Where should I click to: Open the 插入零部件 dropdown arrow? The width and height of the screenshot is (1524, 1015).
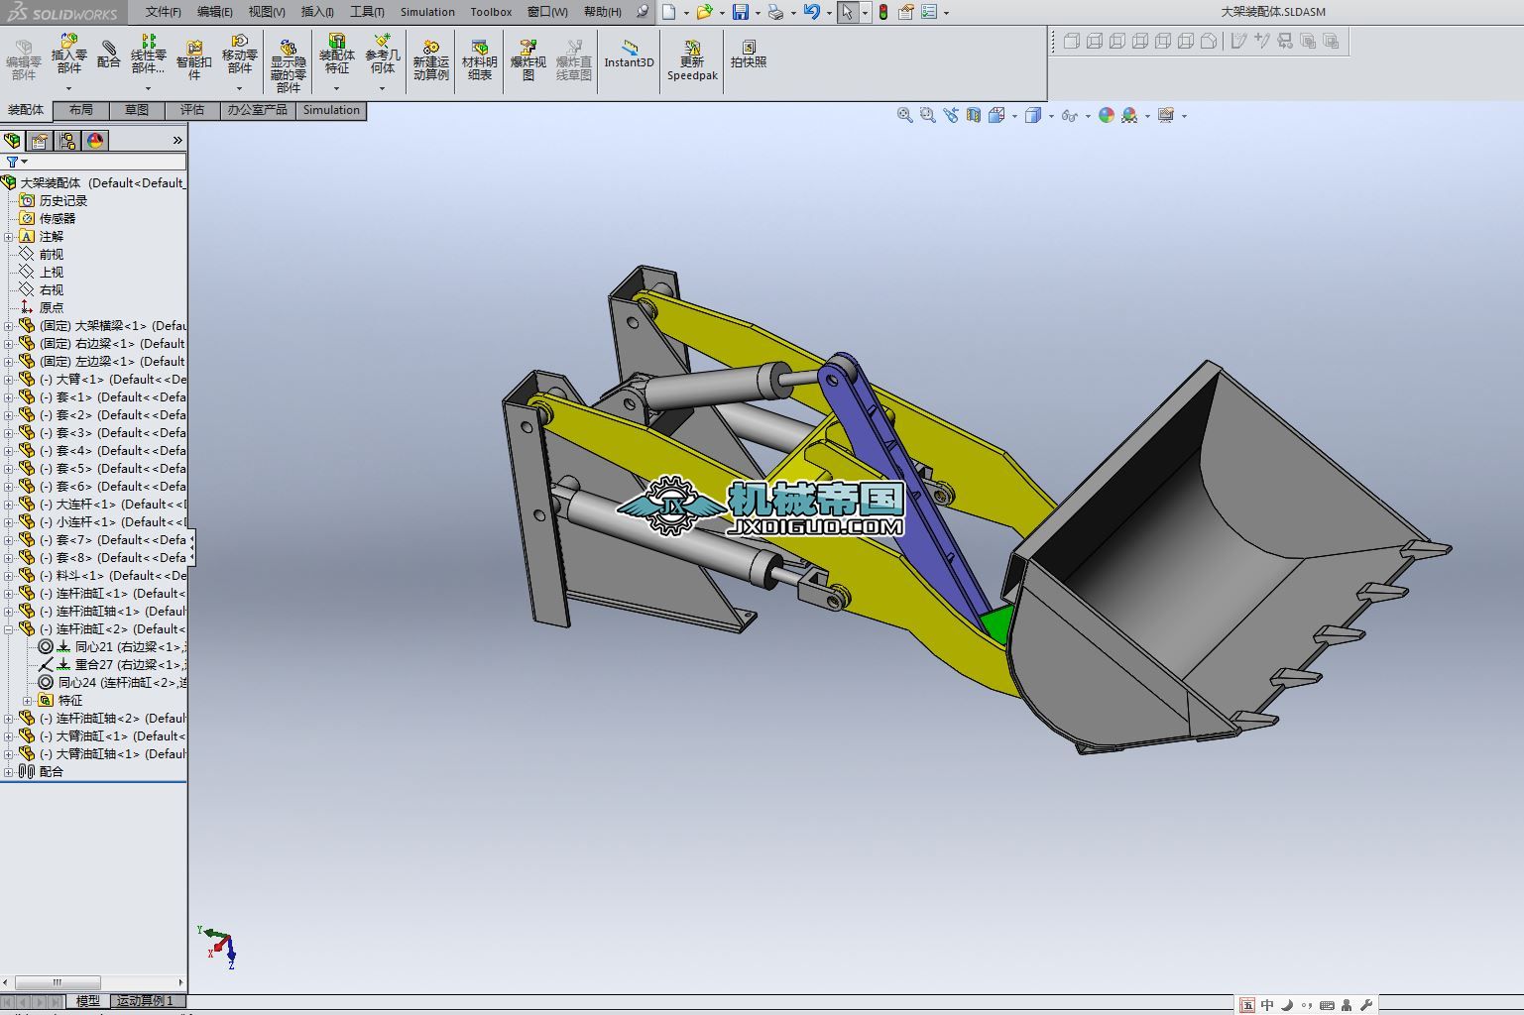(68, 88)
